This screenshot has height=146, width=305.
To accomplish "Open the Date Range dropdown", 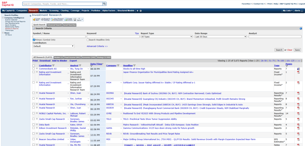I will pyautogui.click(x=220, y=37).
